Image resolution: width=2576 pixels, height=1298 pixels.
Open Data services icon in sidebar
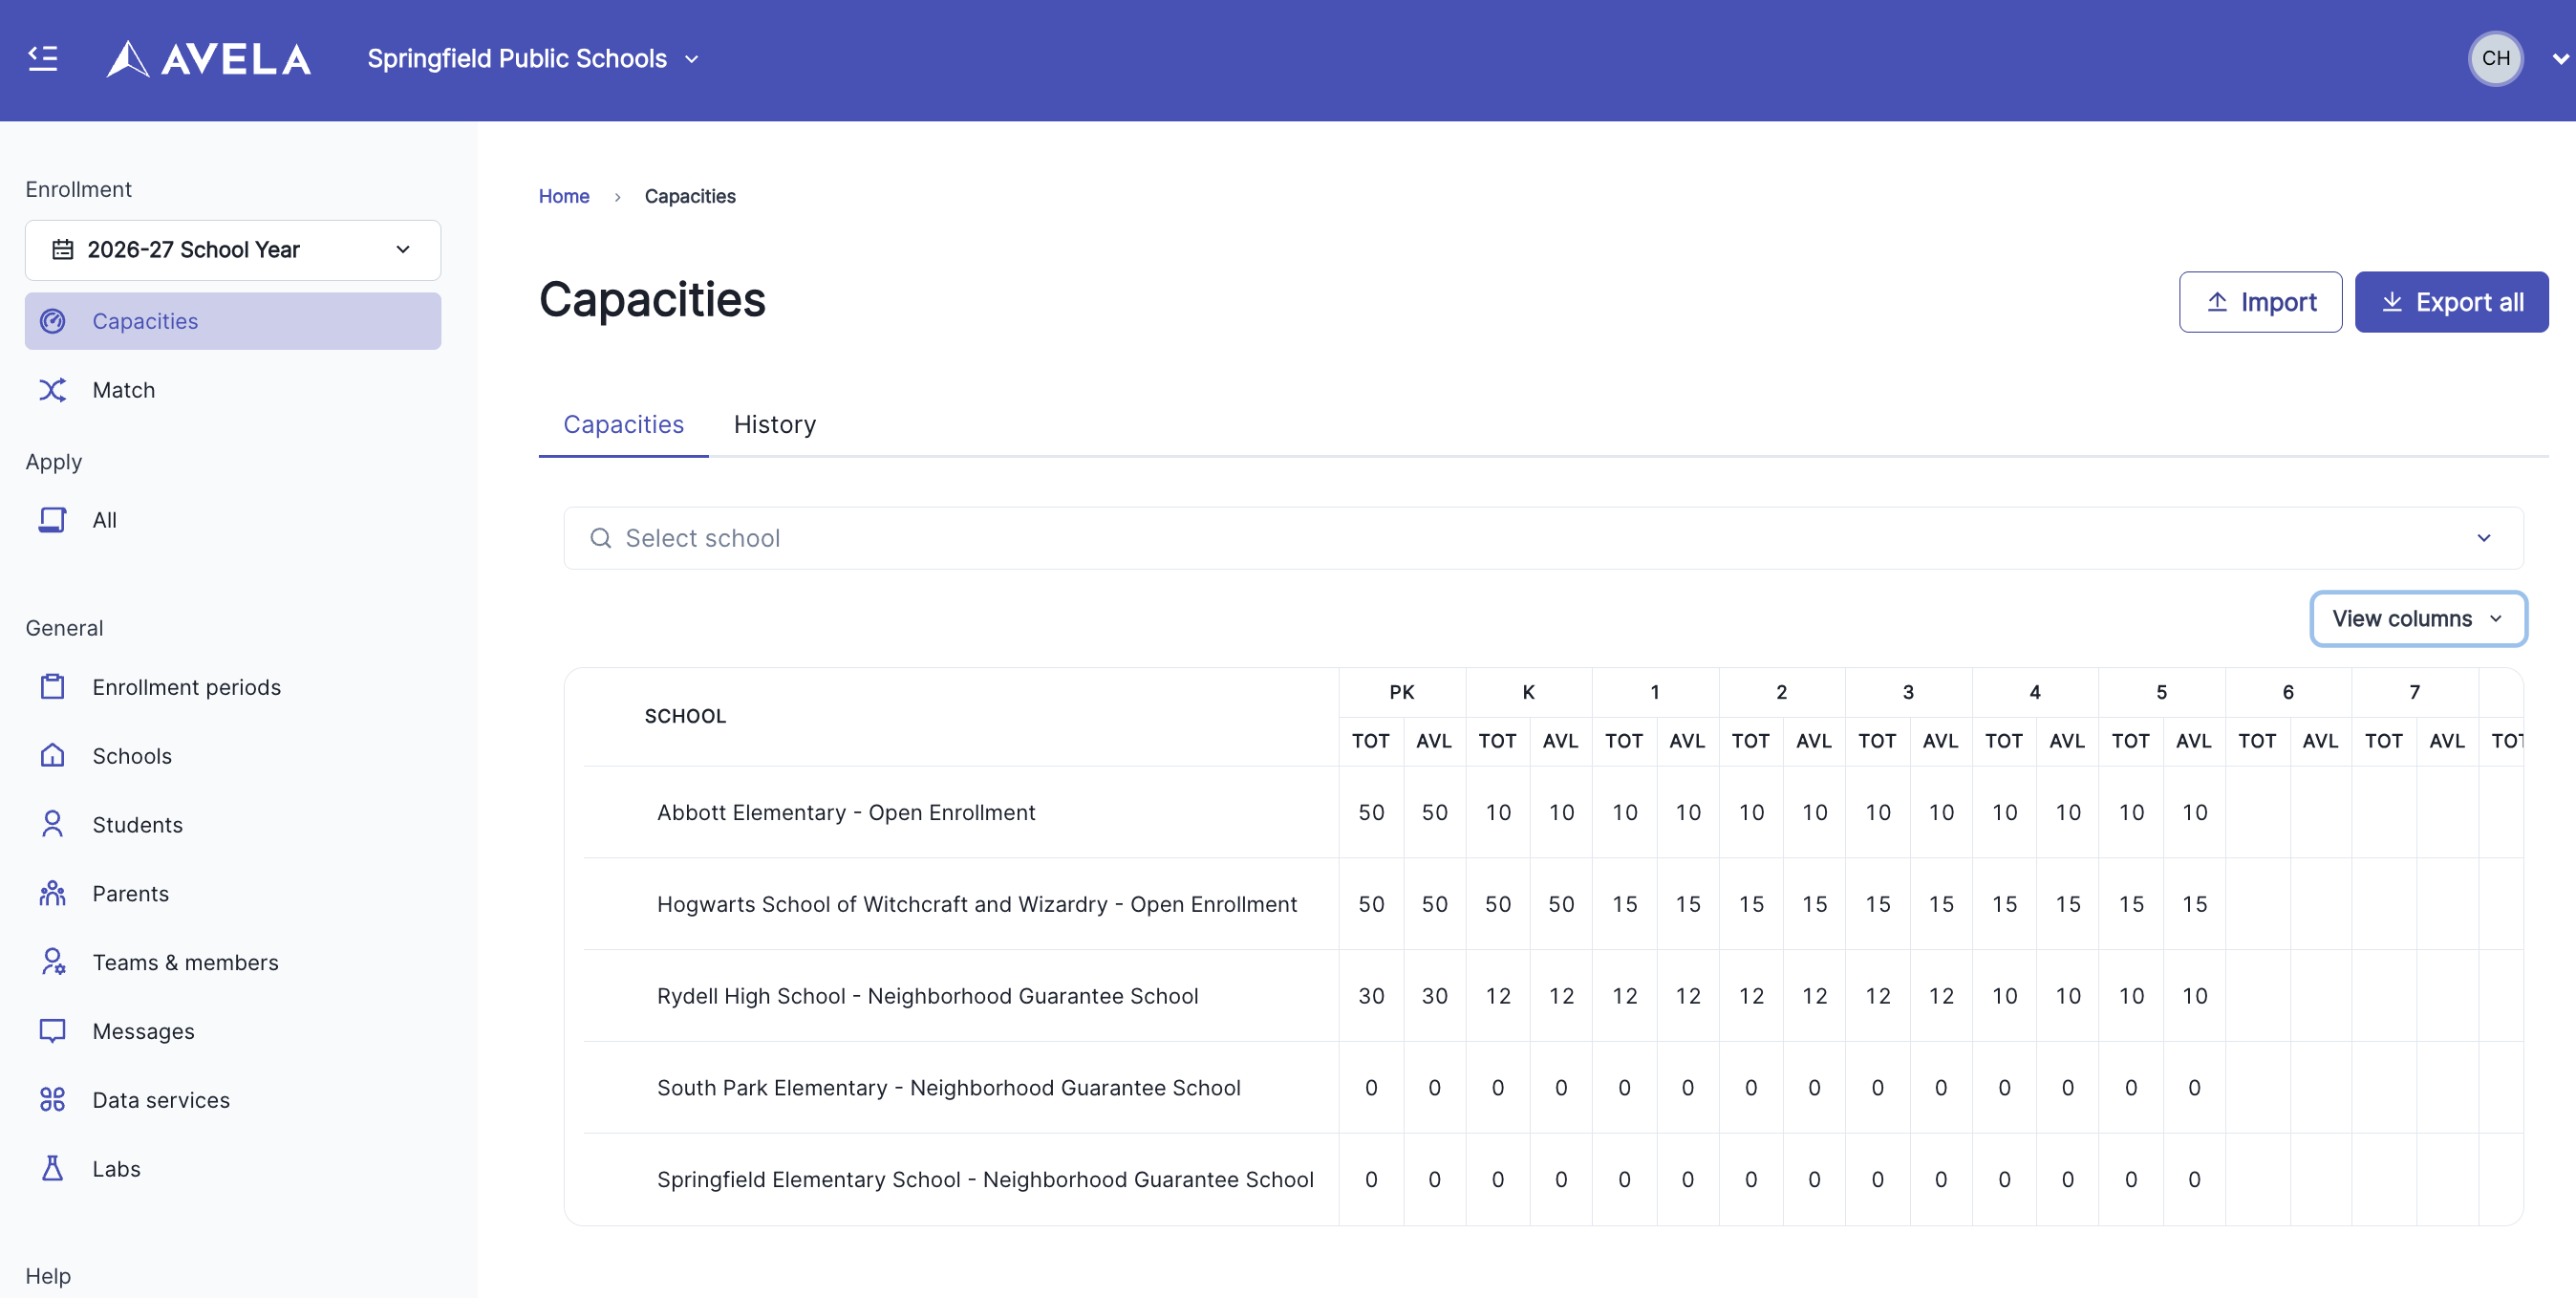pyautogui.click(x=52, y=1100)
